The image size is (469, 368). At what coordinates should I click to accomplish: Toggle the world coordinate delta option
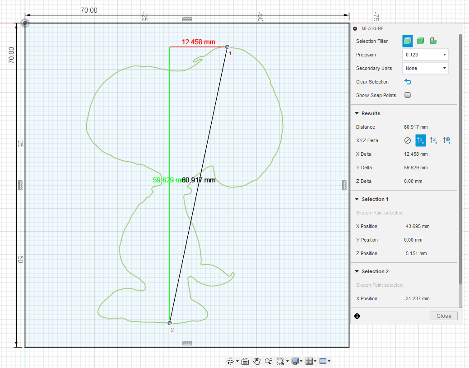446,140
